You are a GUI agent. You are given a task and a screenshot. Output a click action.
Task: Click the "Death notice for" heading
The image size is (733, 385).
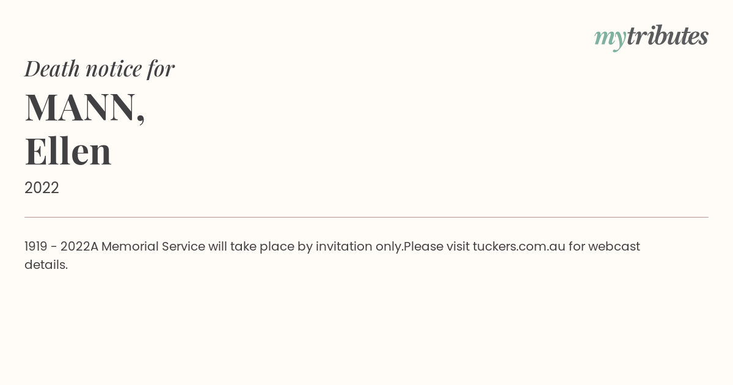(x=100, y=68)
